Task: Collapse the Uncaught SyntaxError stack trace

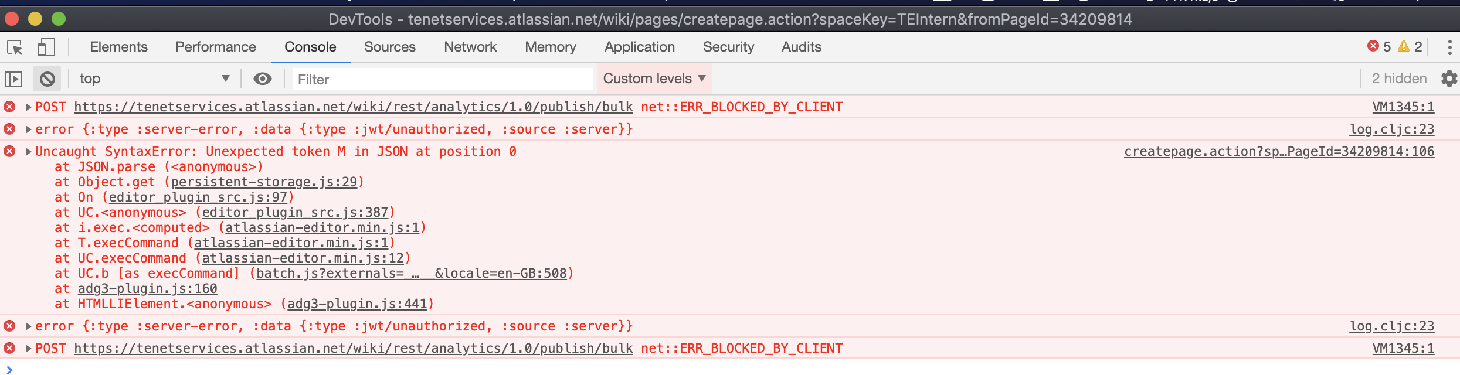Action: [x=28, y=152]
